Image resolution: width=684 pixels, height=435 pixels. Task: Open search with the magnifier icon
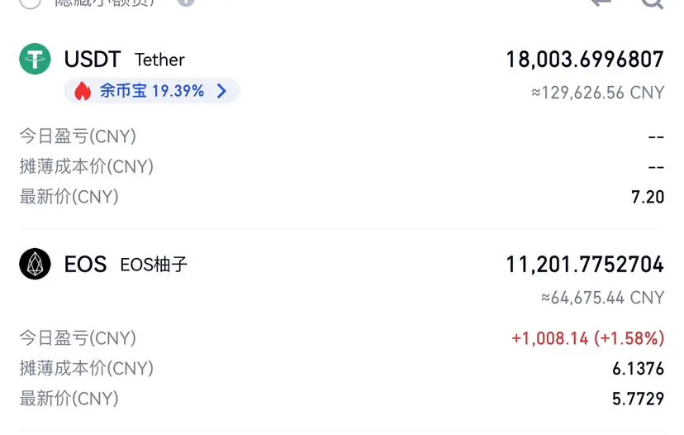pyautogui.click(x=652, y=3)
